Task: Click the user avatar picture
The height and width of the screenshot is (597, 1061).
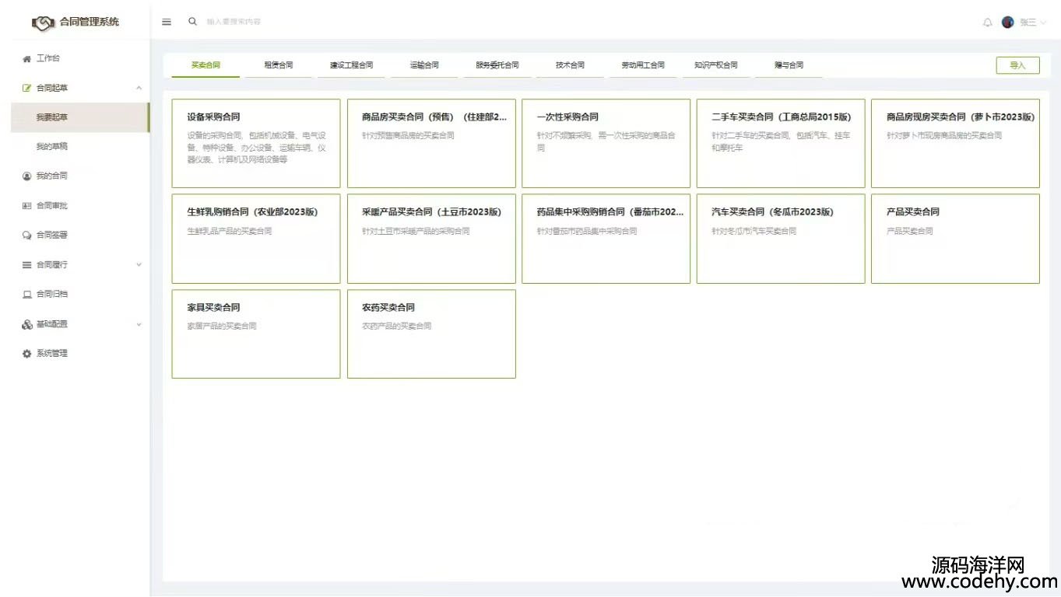Action: [1007, 23]
